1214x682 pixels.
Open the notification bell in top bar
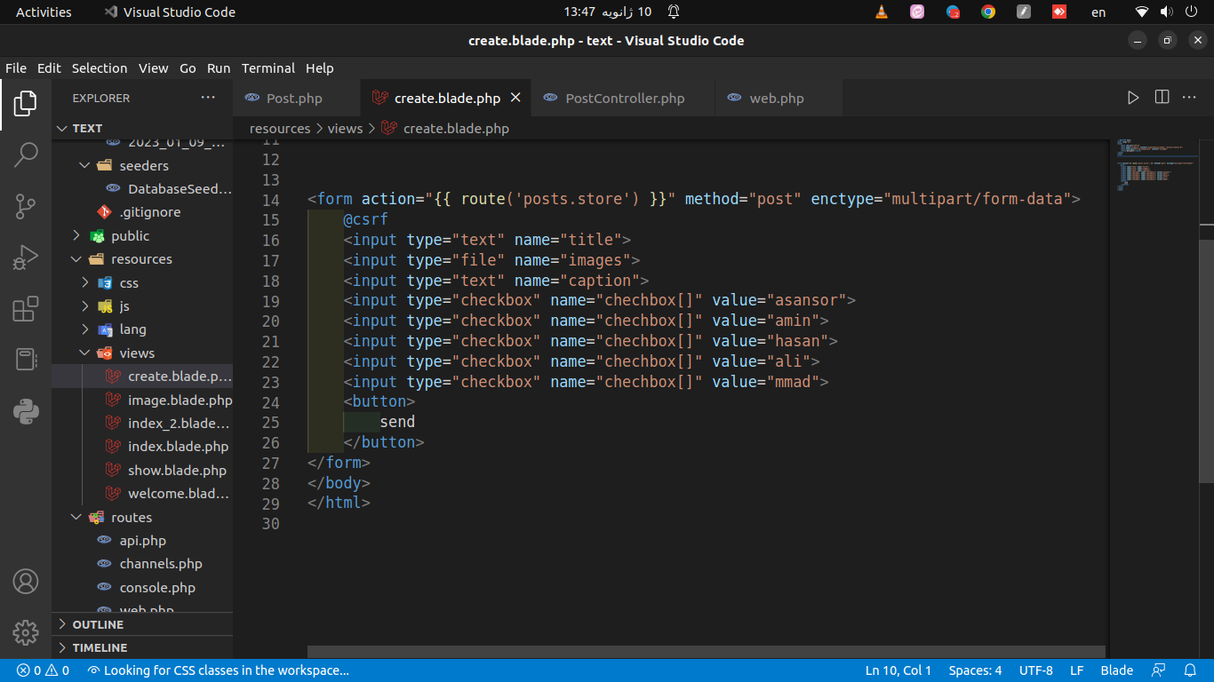[x=674, y=12]
